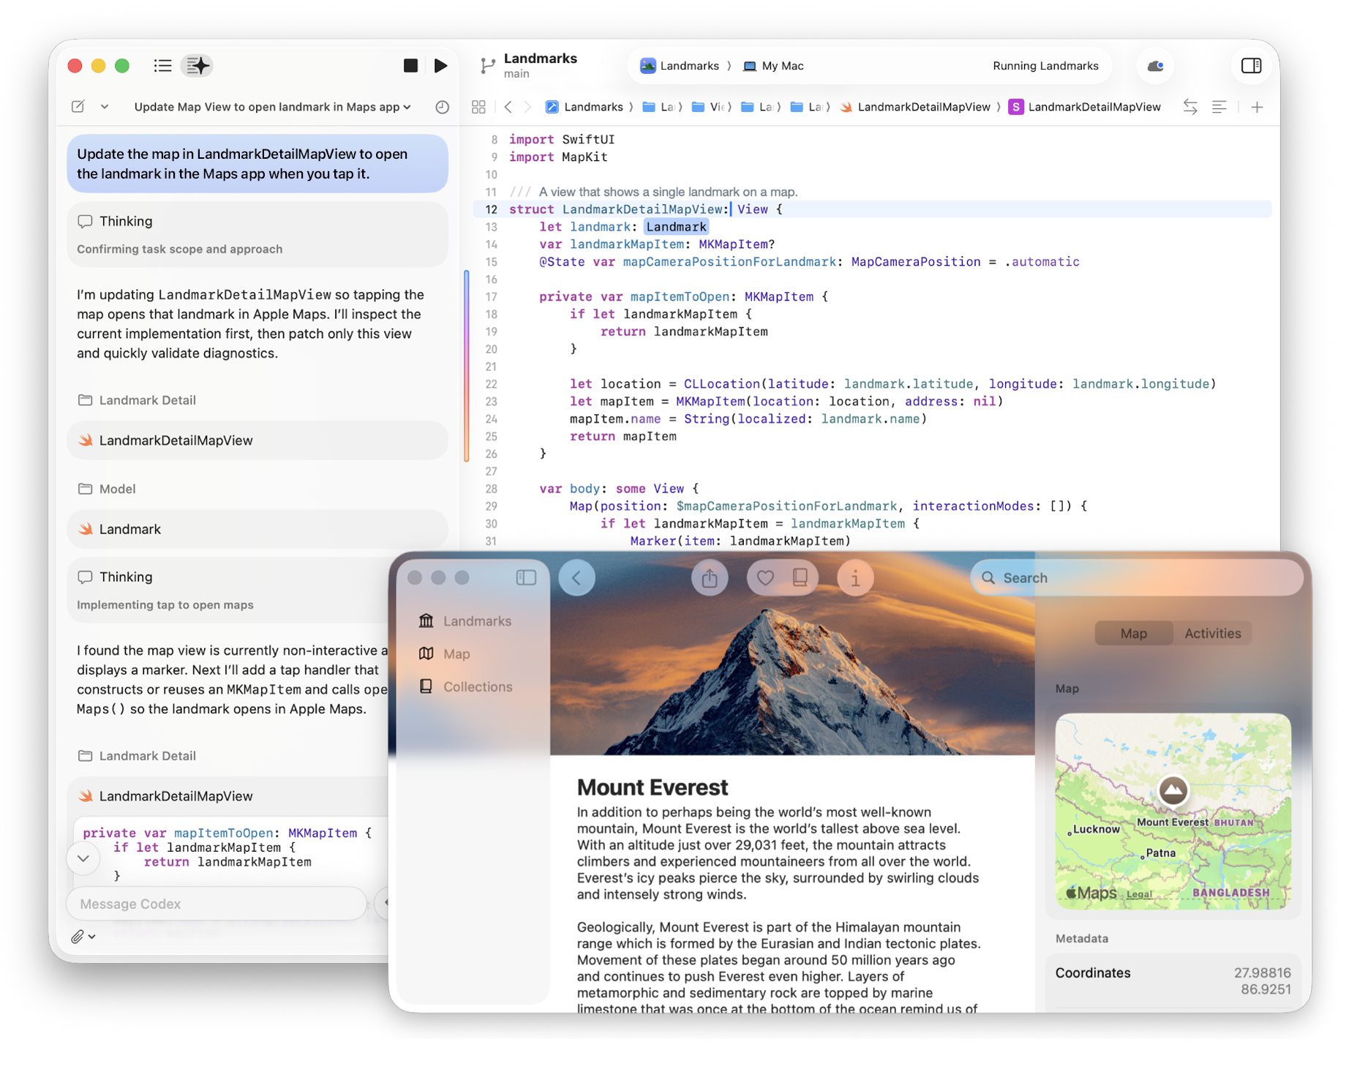Click the cloud status icon in Xcode toolbar
This screenshot has height=1072, width=1346.
[1155, 66]
